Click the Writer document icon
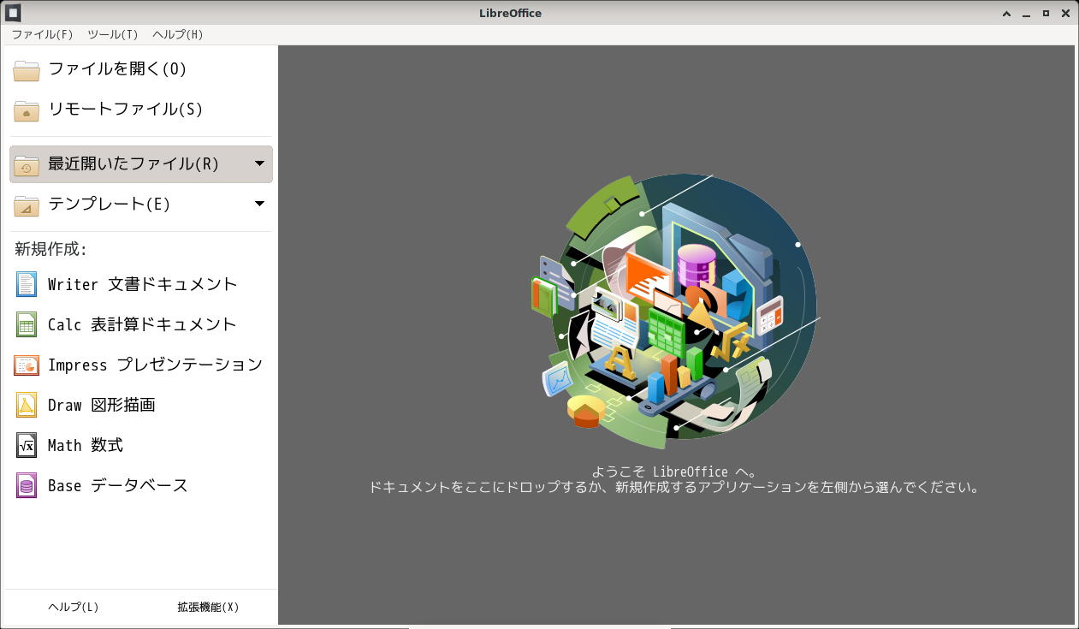The image size is (1079, 629). click(x=27, y=284)
